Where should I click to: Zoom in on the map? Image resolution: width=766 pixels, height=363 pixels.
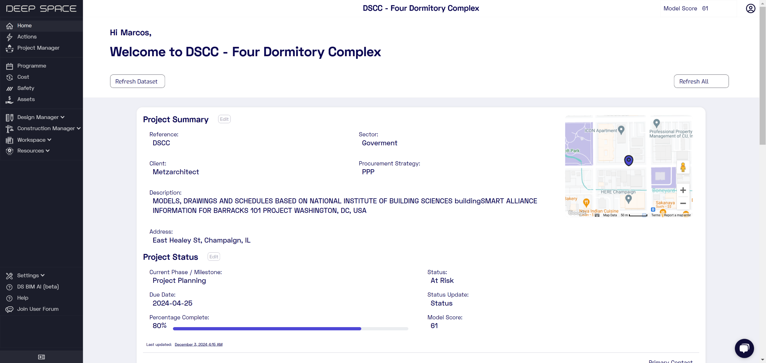[683, 190]
